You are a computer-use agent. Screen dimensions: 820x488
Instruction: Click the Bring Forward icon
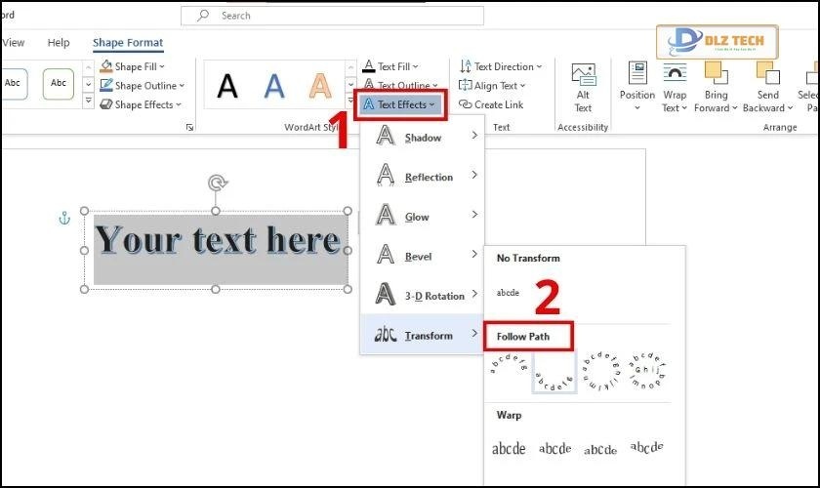717,74
